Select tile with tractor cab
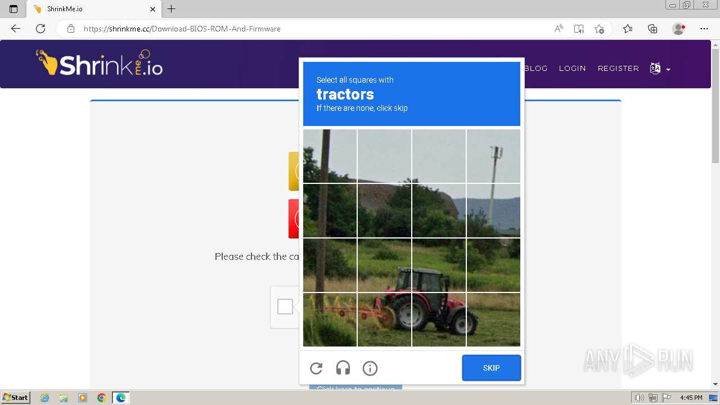The width and height of the screenshot is (720, 405). pyautogui.click(x=439, y=265)
